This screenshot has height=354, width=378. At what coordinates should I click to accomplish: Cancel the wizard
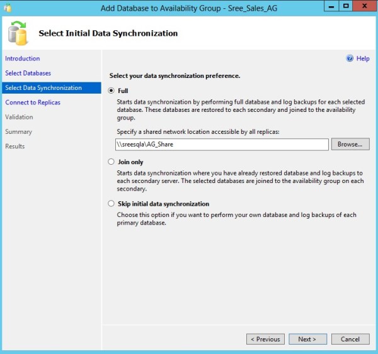[x=350, y=339]
